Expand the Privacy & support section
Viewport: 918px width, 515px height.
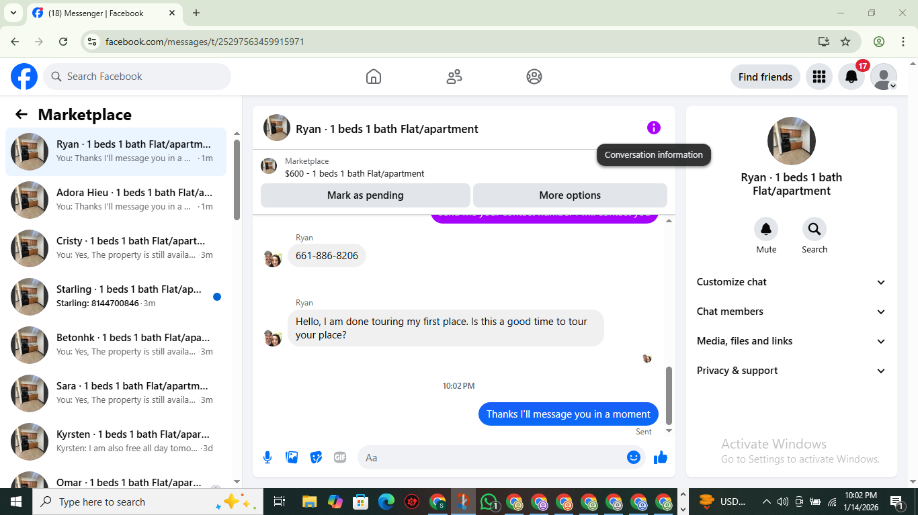791,371
